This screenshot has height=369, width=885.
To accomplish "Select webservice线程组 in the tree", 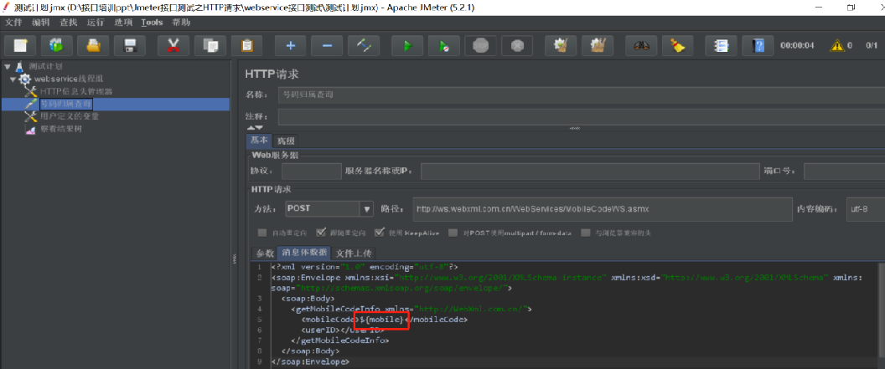I will (x=69, y=79).
